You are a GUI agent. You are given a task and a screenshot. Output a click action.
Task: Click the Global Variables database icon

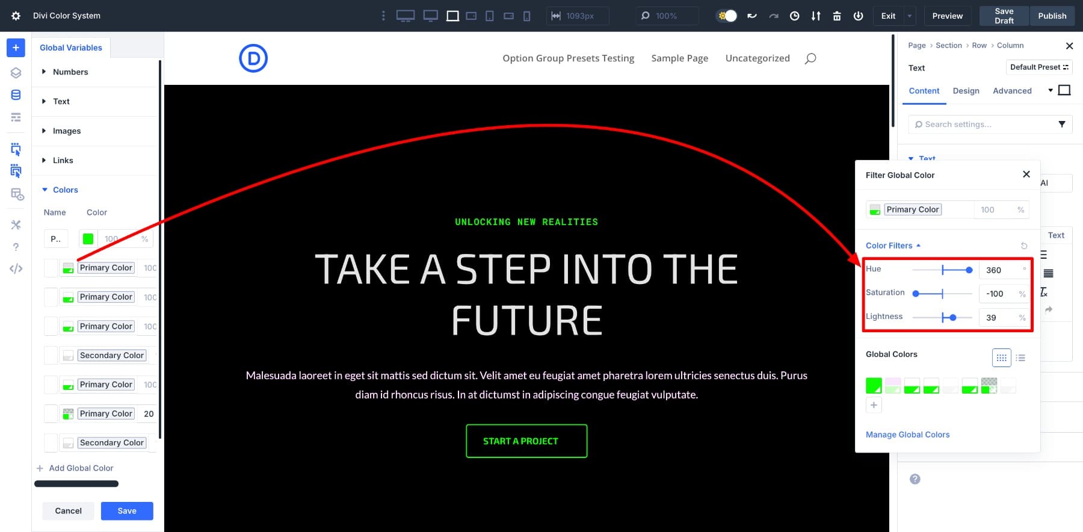click(x=16, y=95)
